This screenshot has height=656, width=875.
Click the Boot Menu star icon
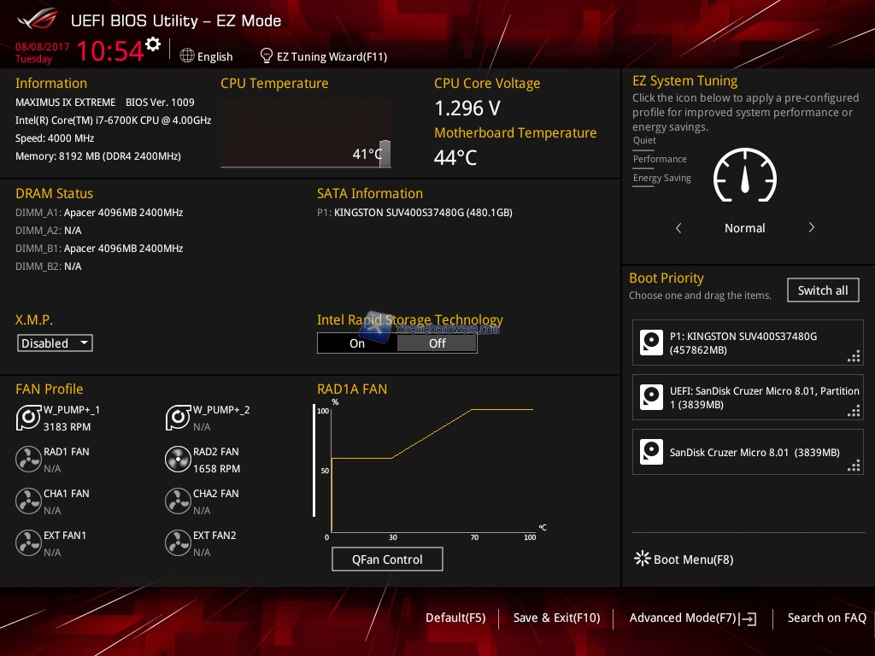pyautogui.click(x=642, y=559)
